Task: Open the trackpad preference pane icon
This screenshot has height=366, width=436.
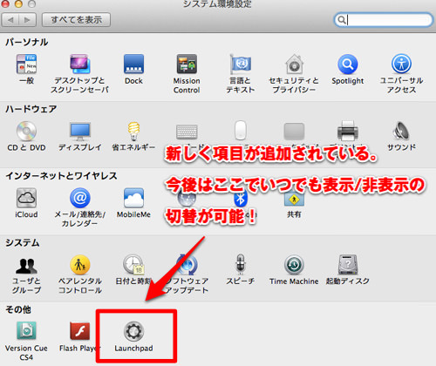Action: [x=294, y=131]
